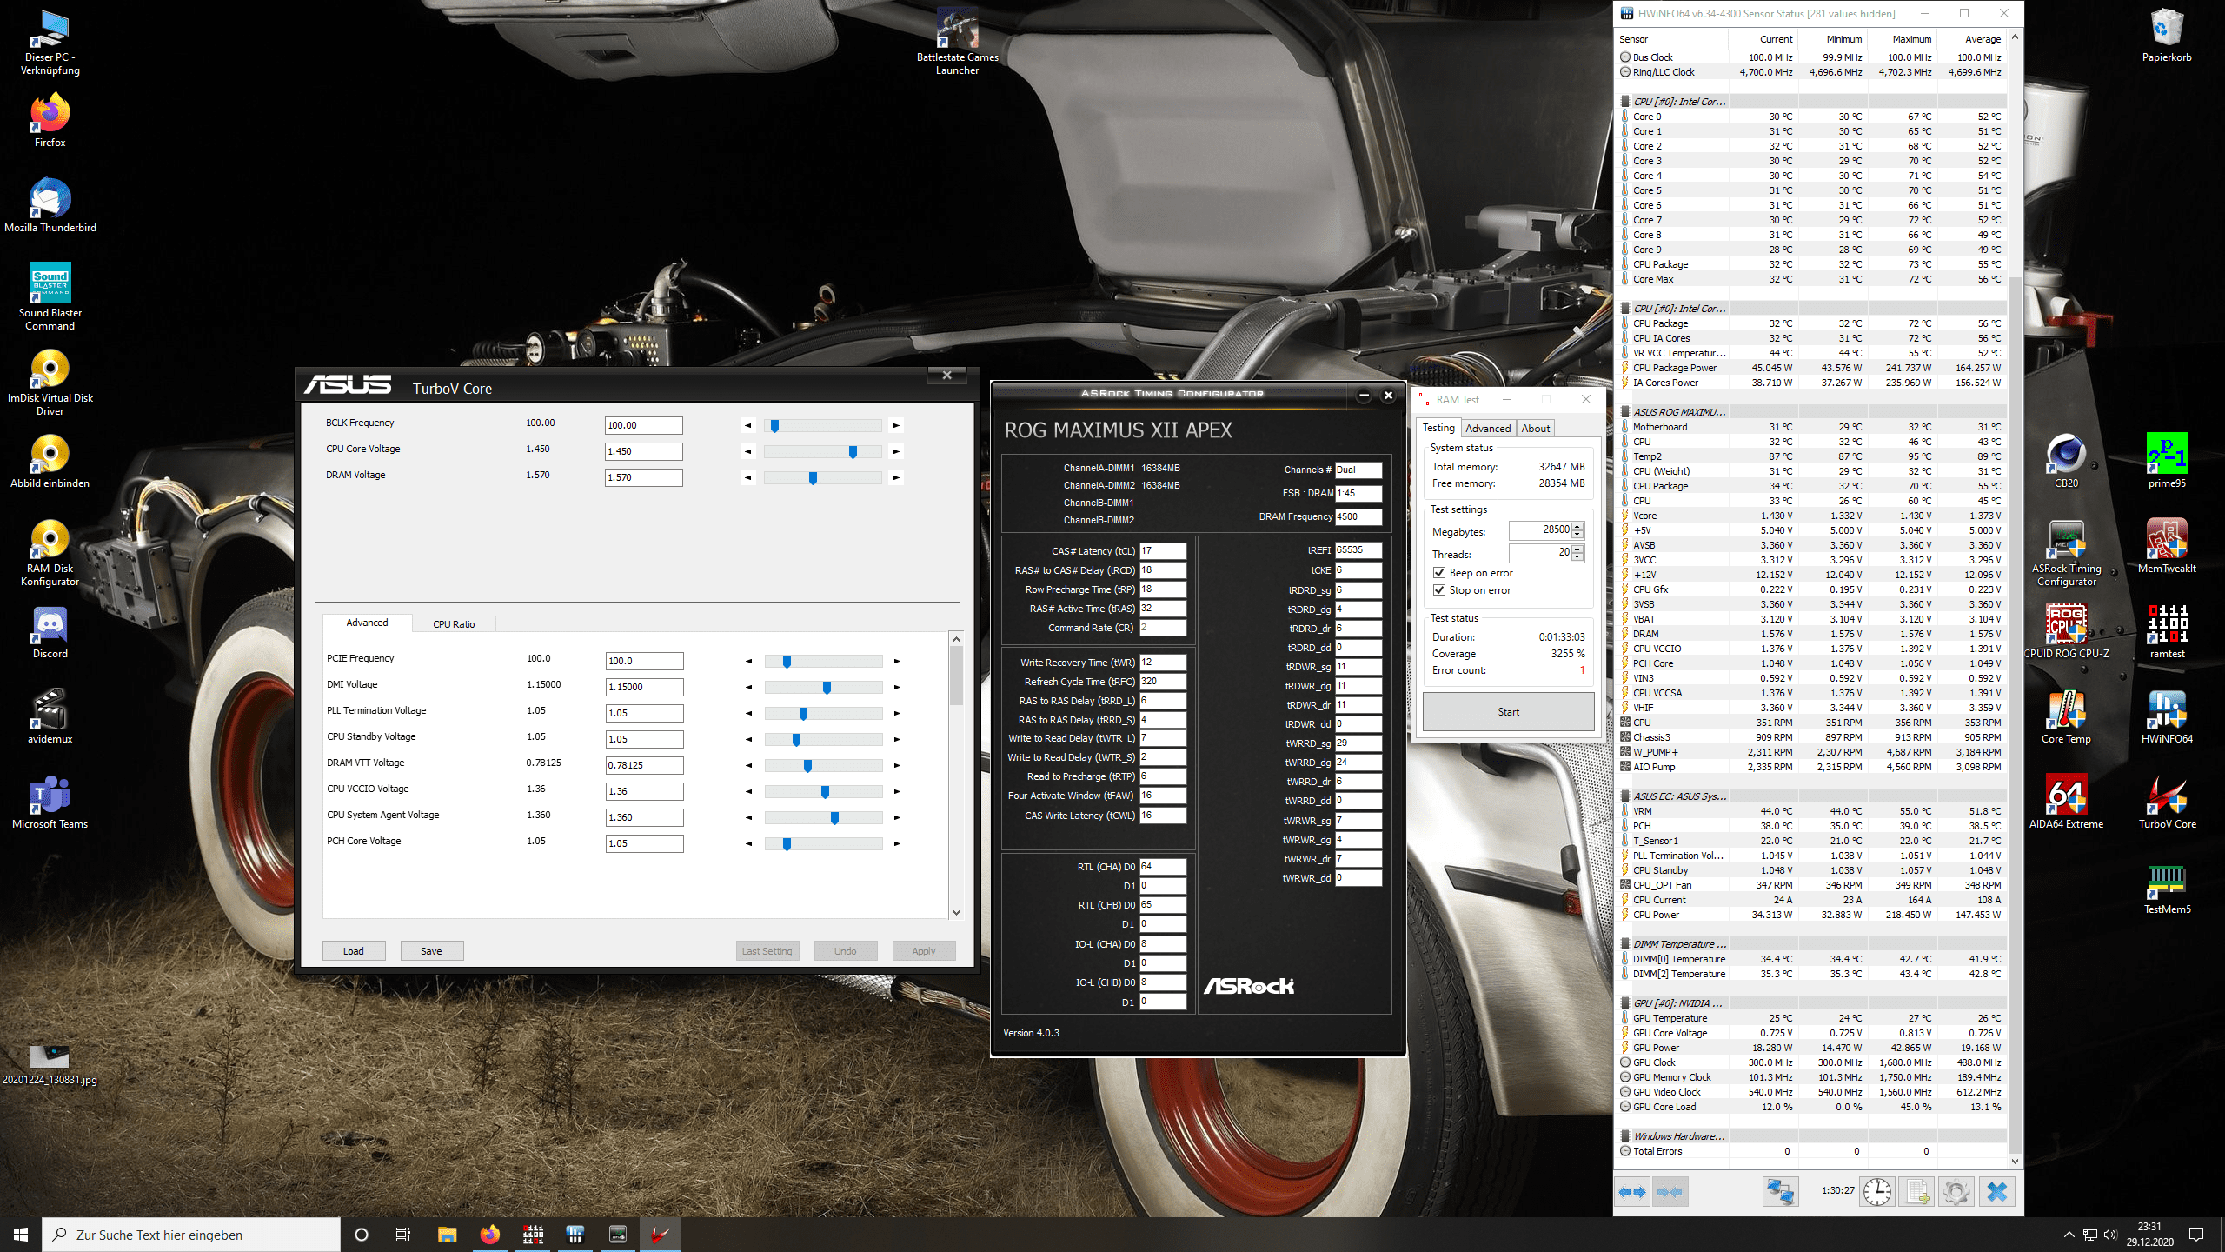Close HWiNFO sensors with blue X button
This screenshot has width=2225, height=1252.
pyautogui.click(x=1996, y=1191)
